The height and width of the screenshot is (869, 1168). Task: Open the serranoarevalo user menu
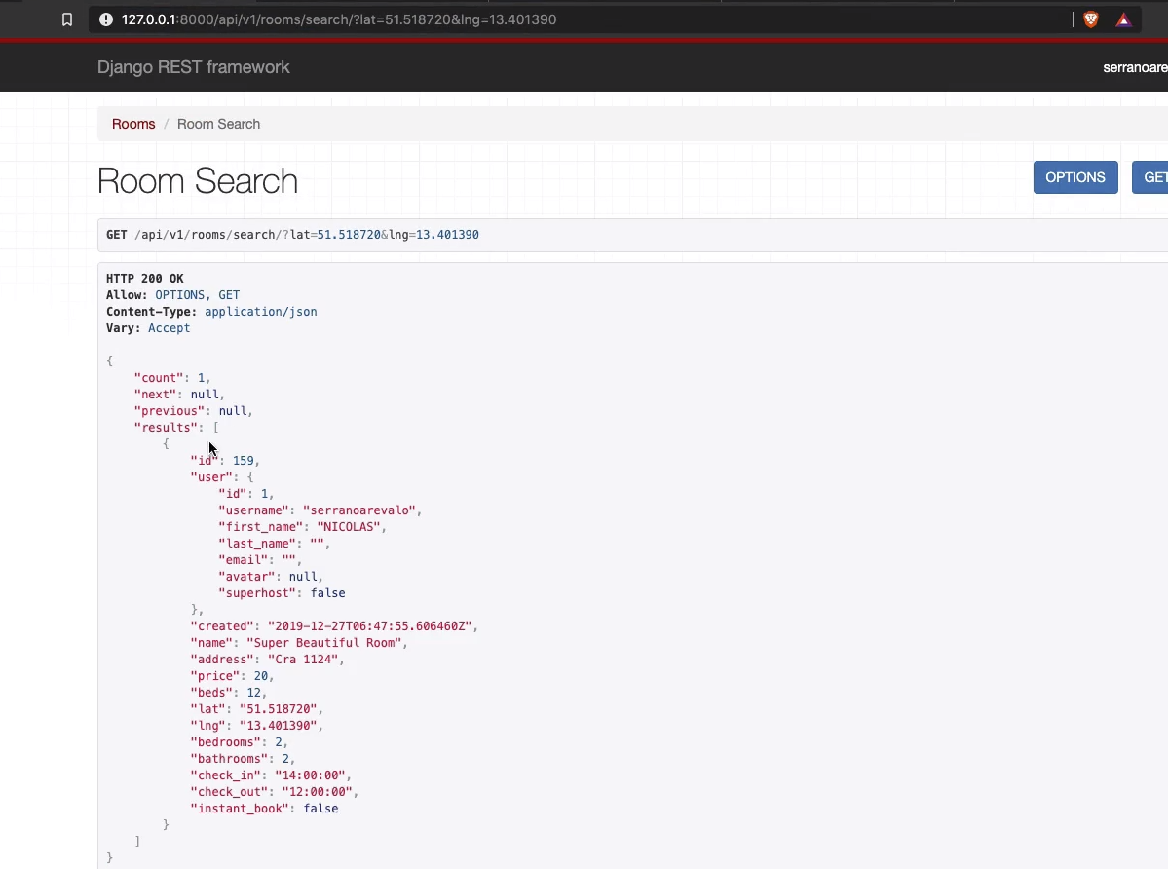click(x=1133, y=67)
